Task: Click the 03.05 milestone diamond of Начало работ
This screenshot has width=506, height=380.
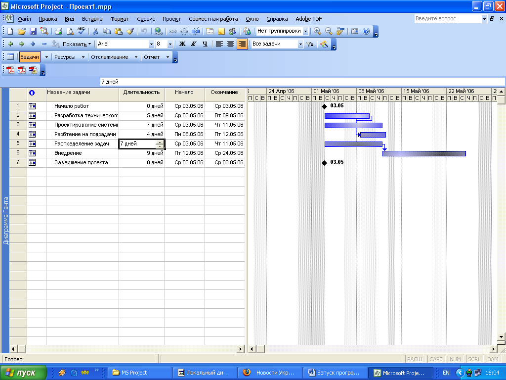Action: [x=324, y=106]
